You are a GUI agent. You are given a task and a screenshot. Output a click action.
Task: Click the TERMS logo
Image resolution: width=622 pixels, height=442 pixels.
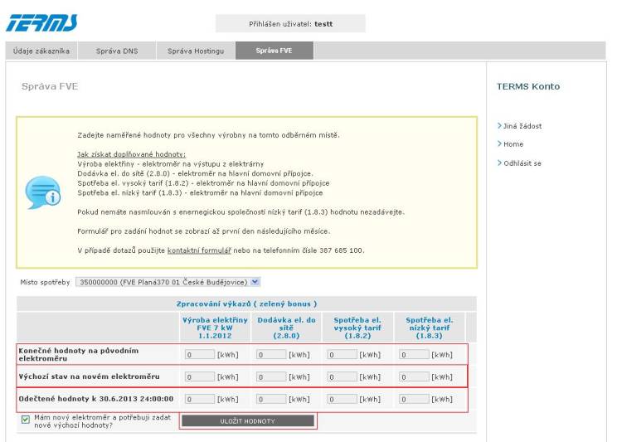pos(42,22)
